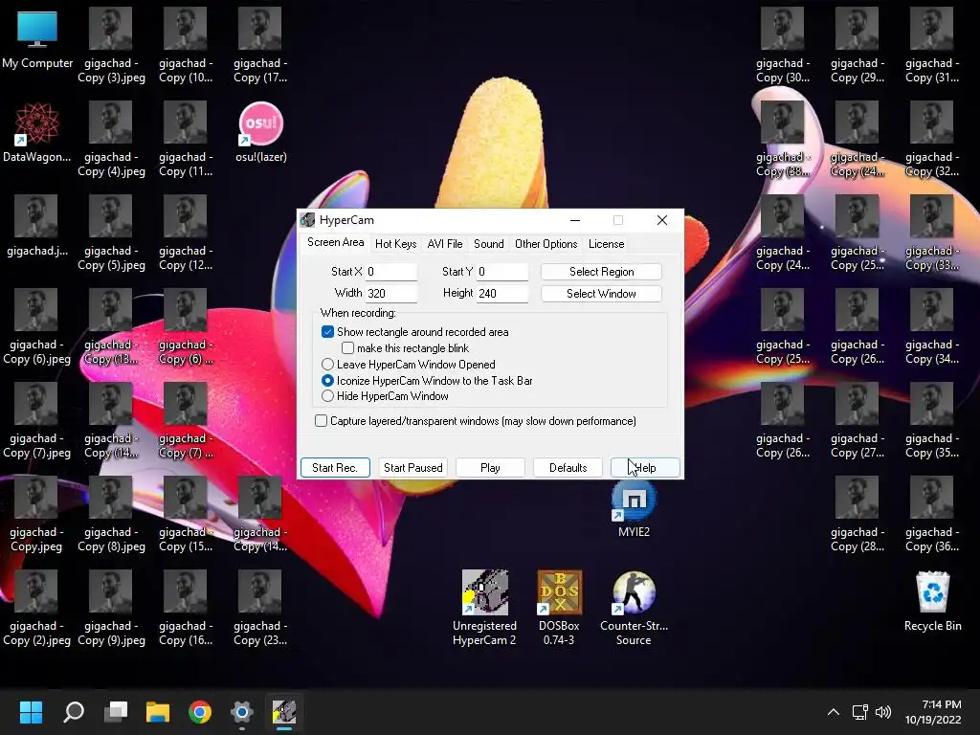Click the Select Window button
Screen dimensions: 980x735
(601, 294)
